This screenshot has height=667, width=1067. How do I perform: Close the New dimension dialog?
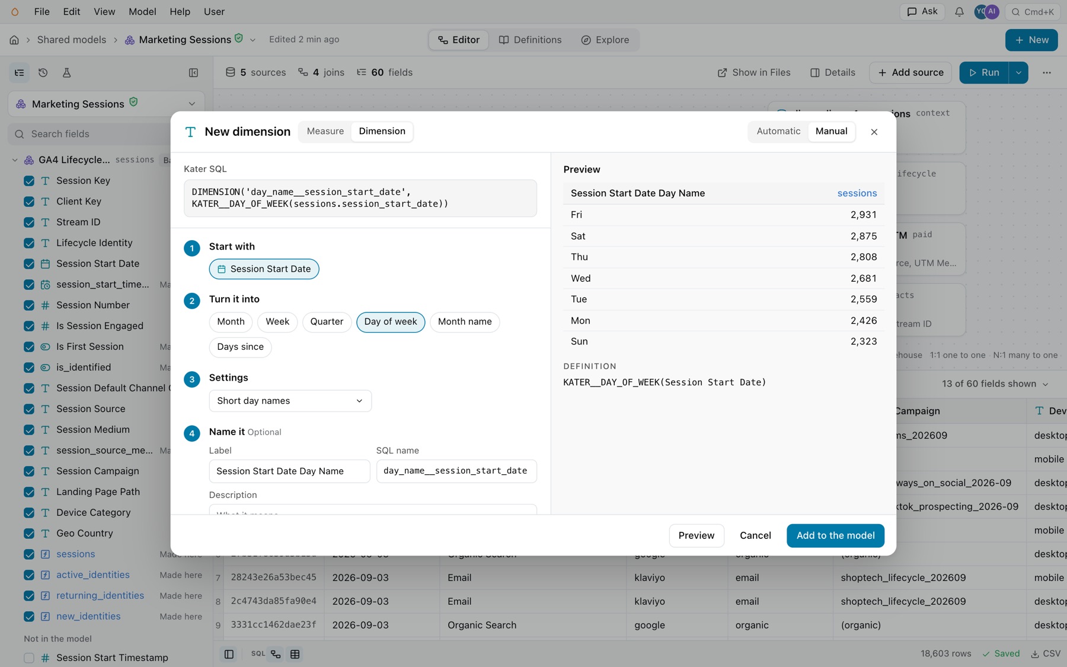[x=874, y=132]
